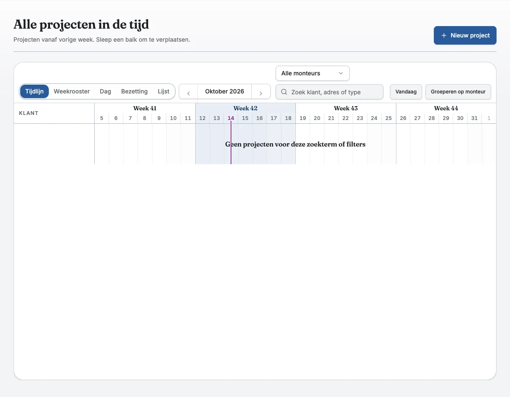Click the Alle projecten in de tijd heading
The height and width of the screenshot is (397, 510).
coord(81,24)
